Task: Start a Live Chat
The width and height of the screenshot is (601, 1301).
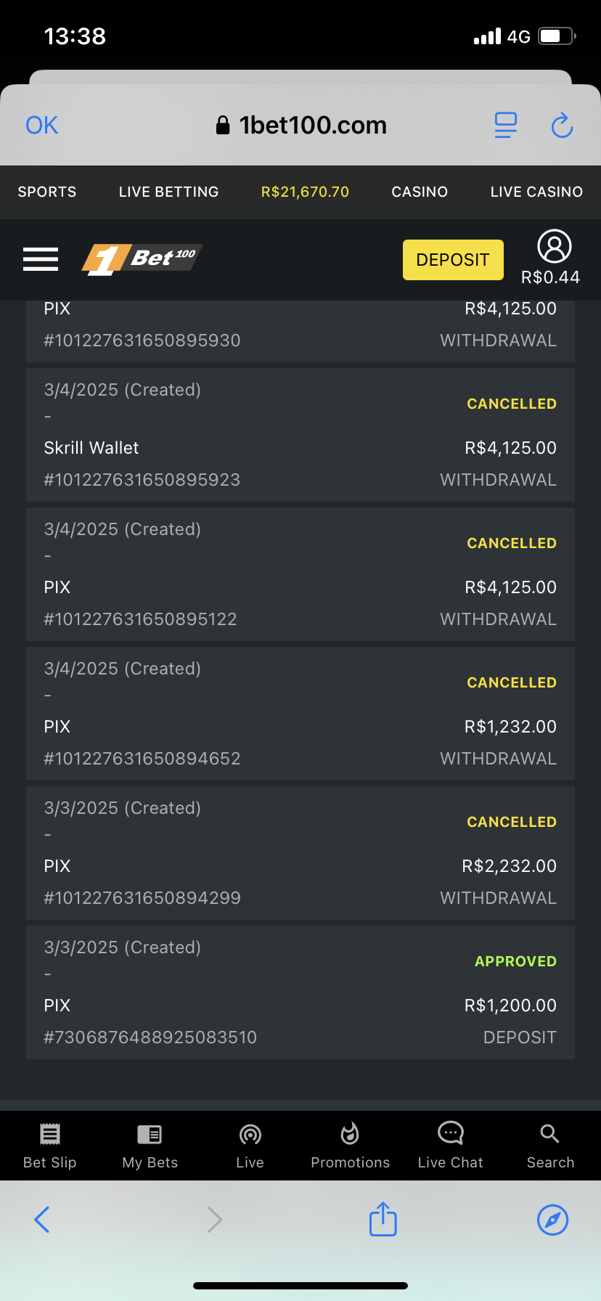Action: [450, 1146]
